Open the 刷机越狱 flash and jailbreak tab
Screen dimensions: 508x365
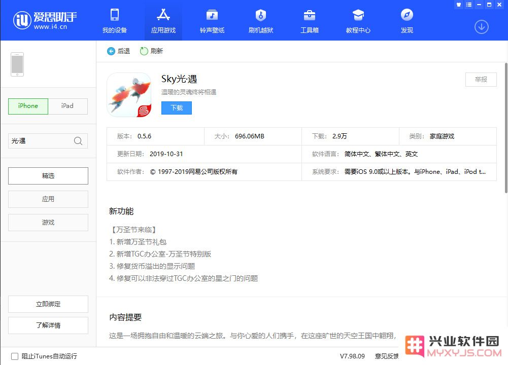coord(261,21)
